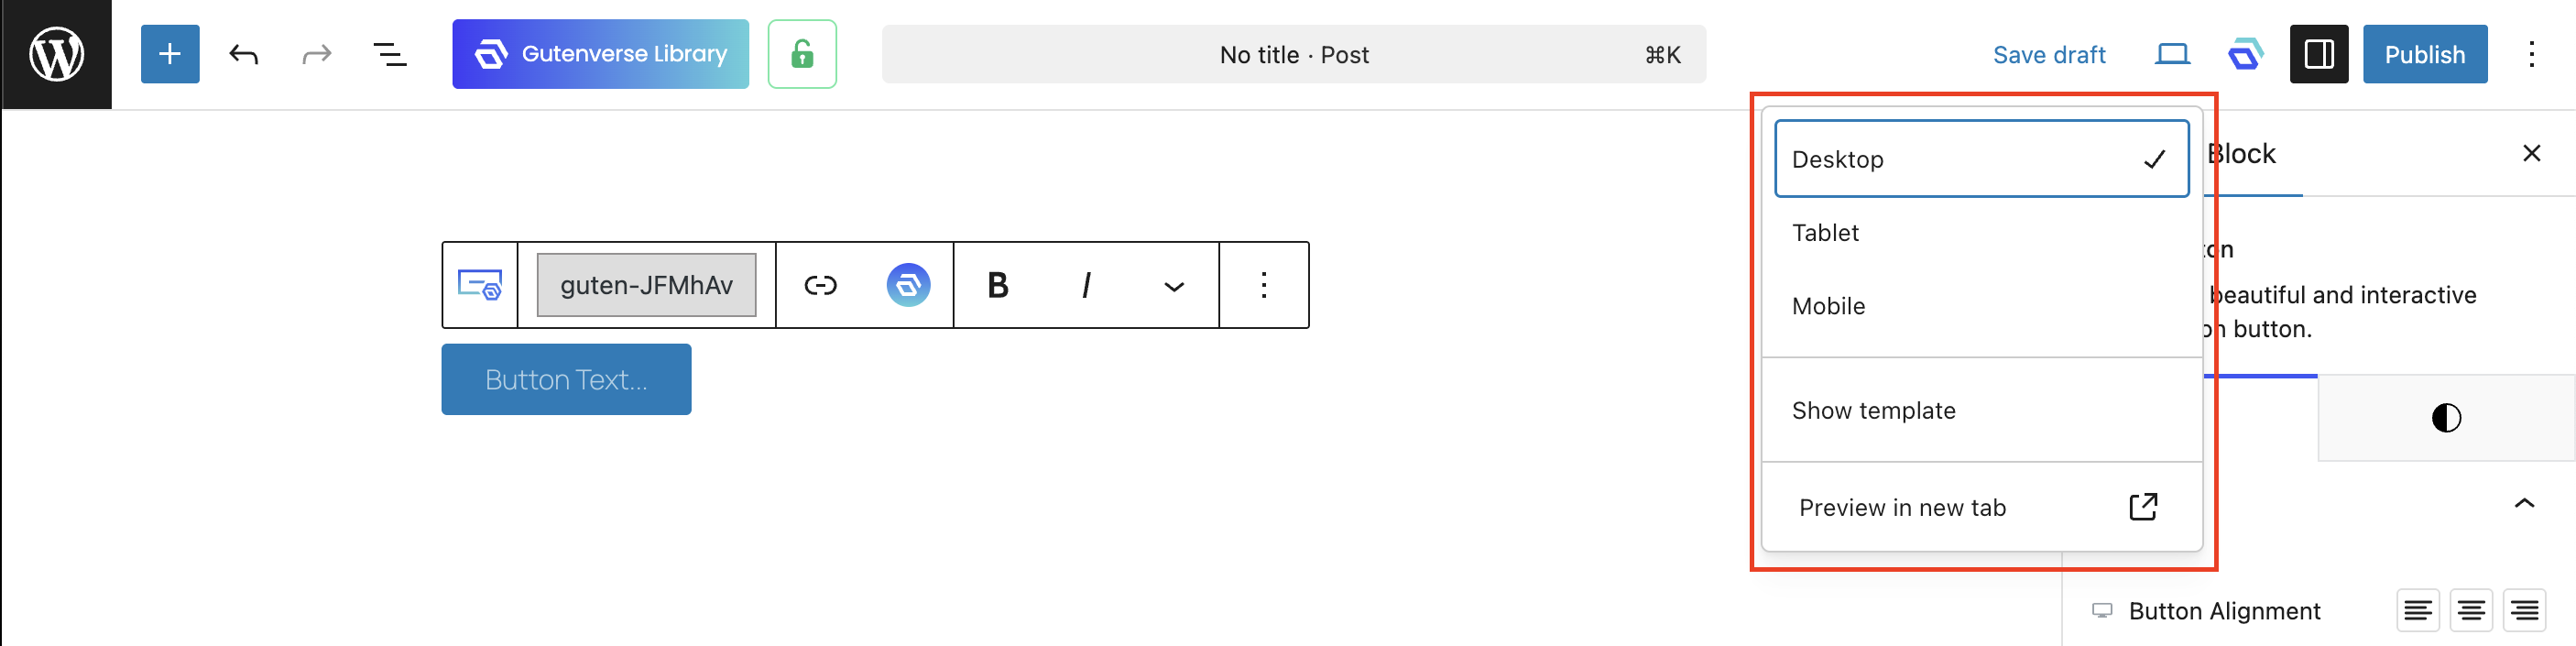Click the guten-JFMhAv name field
This screenshot has width=2576, height=646.
[x=645, y=284]
